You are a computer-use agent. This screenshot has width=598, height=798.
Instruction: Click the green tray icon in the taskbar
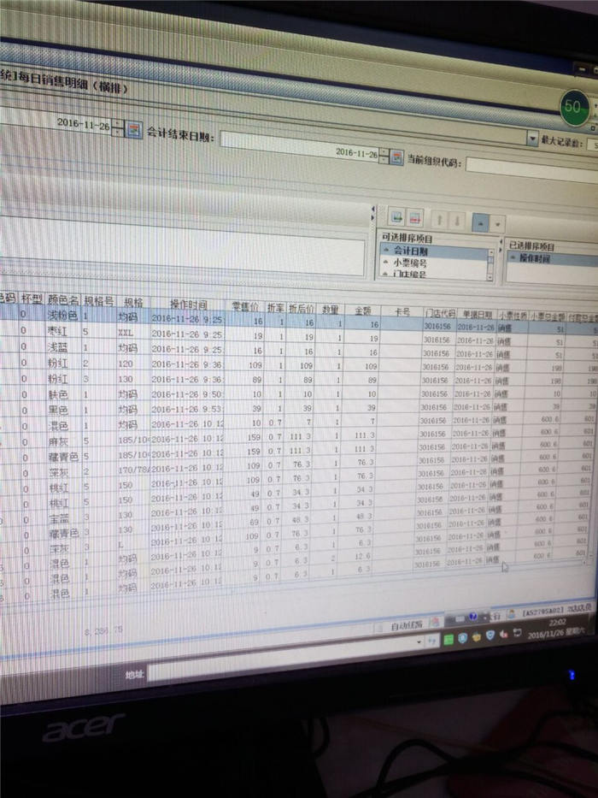click(448, 638)
